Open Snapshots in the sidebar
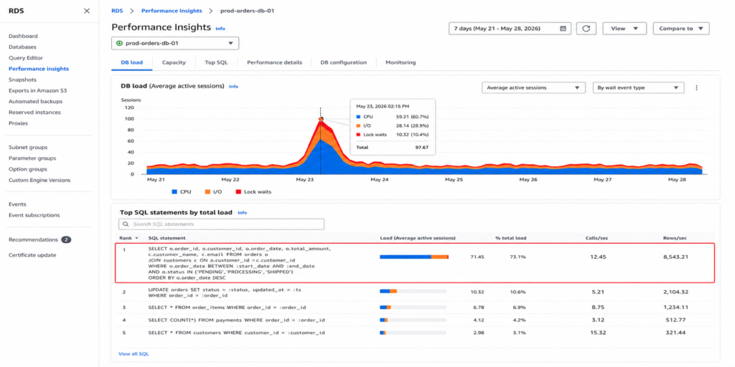The height and width of the screenshot is (367, 735). coord(22,80)
